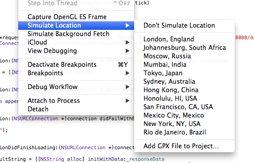This screenshot has height=163, width=254.
Task: Expand Debug Workflow submenu arrow
Action: pyautogui.click(x=127, y=87)
